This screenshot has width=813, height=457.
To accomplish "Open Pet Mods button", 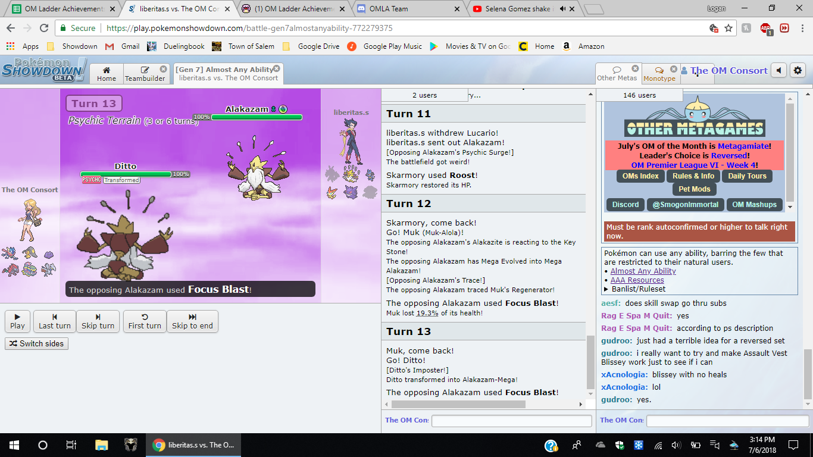I will [695, 189].
